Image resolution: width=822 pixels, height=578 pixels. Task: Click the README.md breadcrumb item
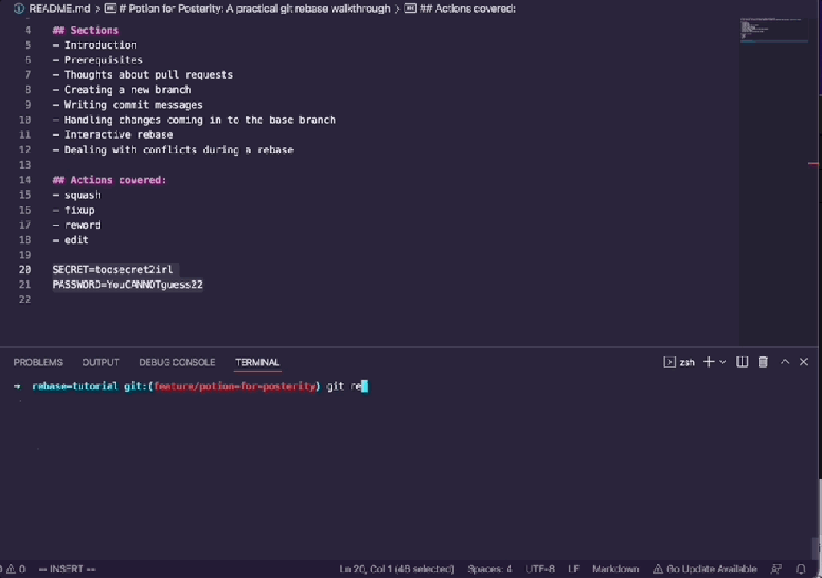pyautogui.click(x=59, y=8)
